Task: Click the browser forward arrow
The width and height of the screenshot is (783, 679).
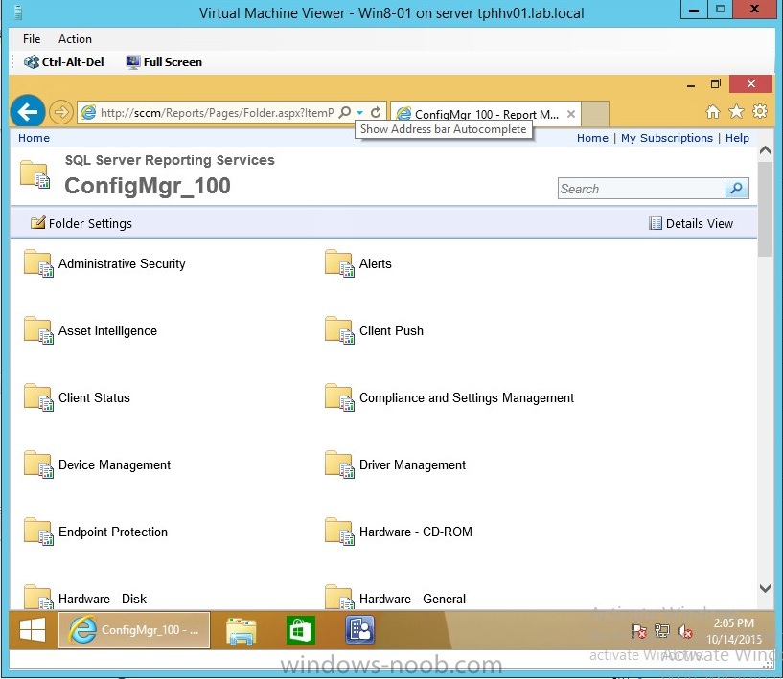Action: [61, 112]
